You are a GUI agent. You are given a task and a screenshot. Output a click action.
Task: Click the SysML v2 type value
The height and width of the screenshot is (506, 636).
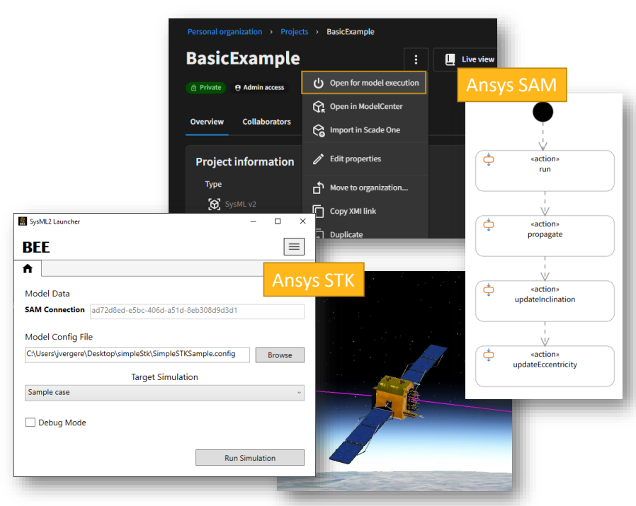(241, 204)
